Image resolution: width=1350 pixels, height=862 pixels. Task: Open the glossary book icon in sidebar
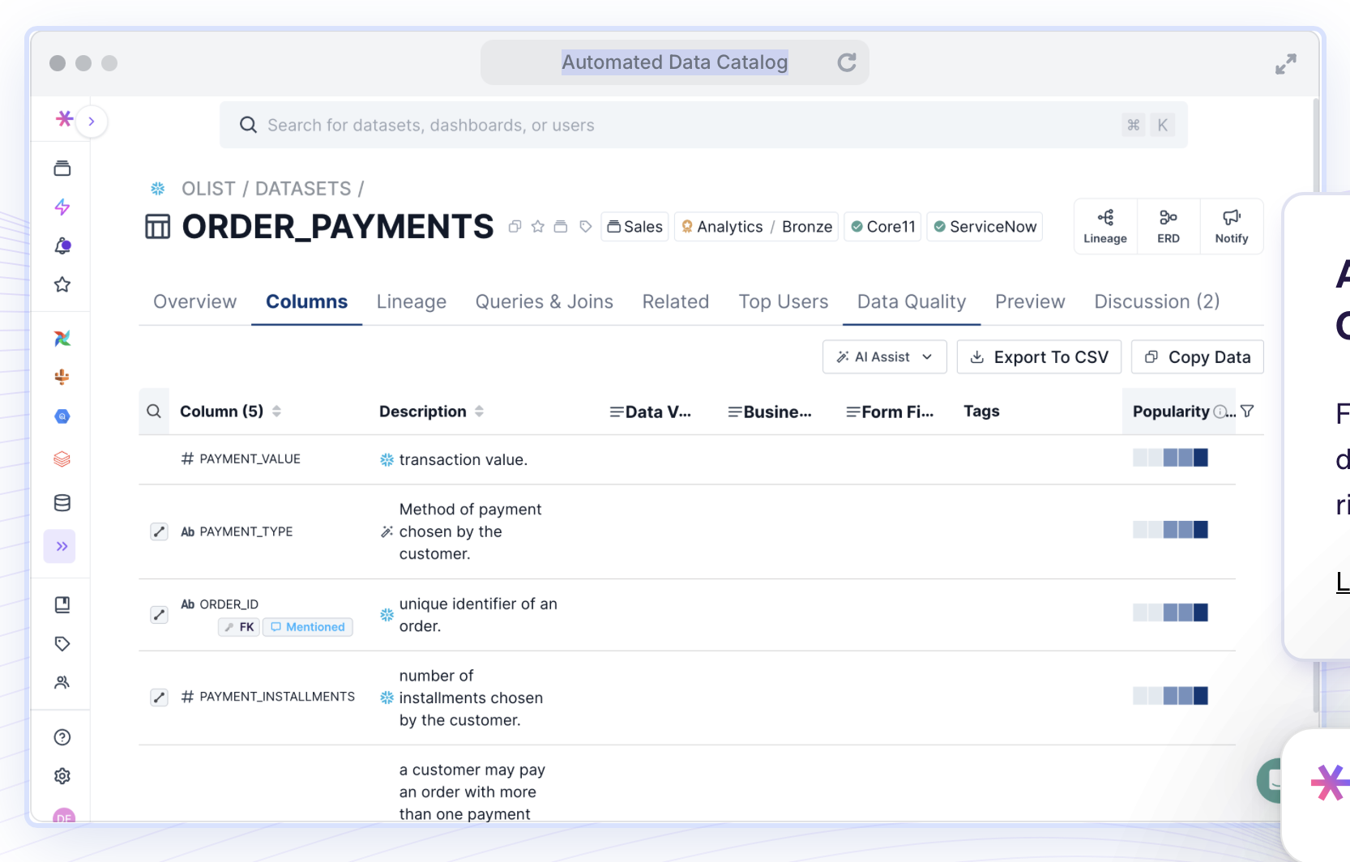pyautogui.click(x=62, y=604)
